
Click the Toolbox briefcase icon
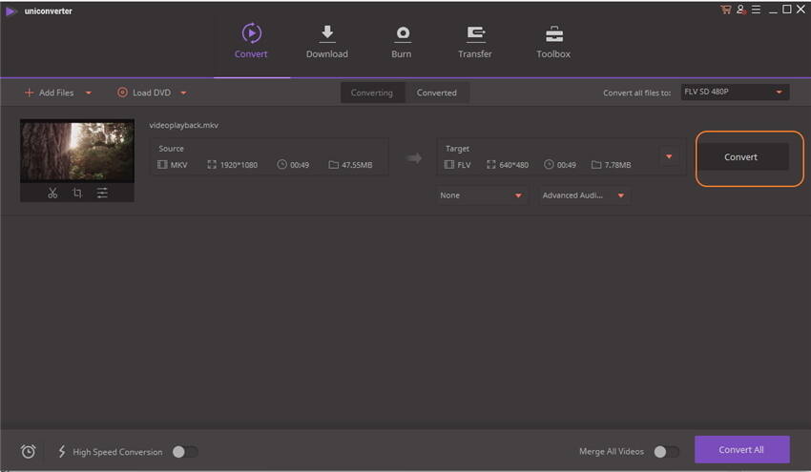click(x=554, y=33)
